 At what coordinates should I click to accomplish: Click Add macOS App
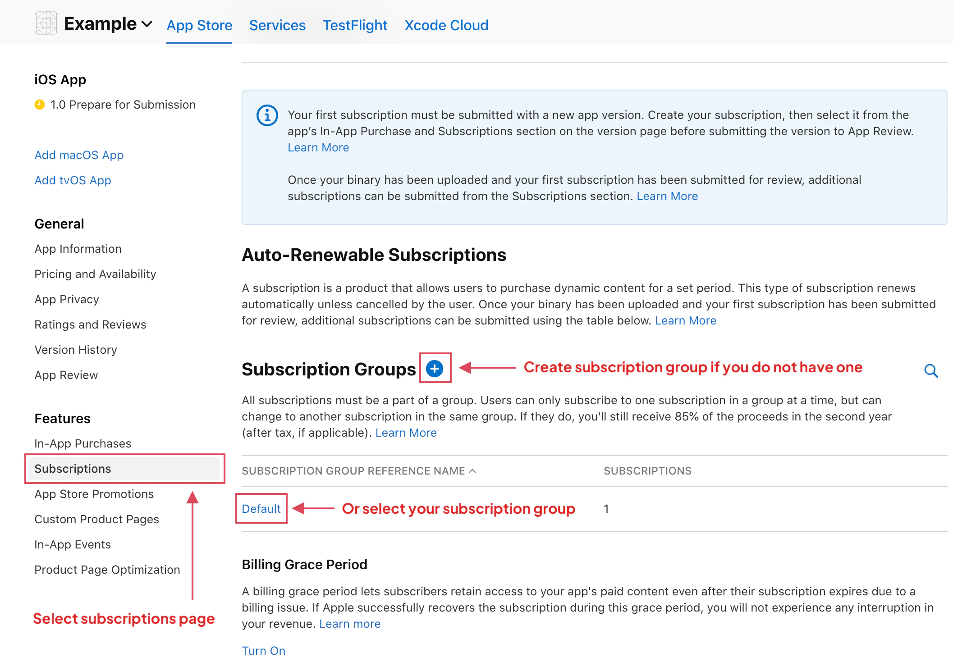(78, 155)
